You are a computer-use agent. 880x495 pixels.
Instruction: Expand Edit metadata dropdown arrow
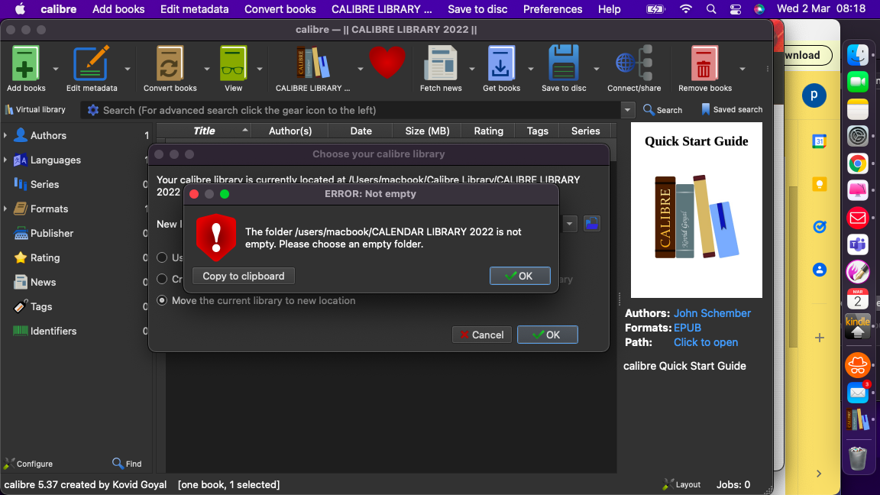(128, 69)
